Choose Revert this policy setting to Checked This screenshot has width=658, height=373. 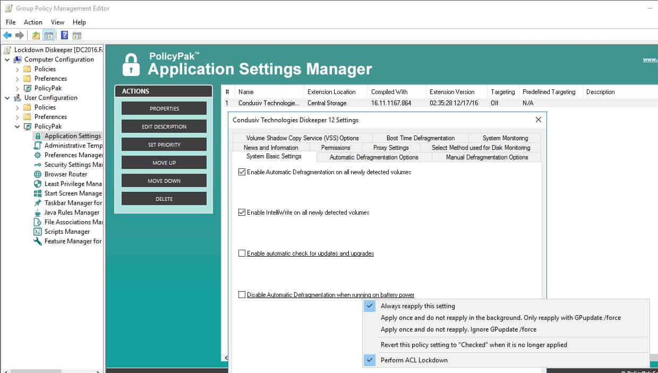coord(506,345)
